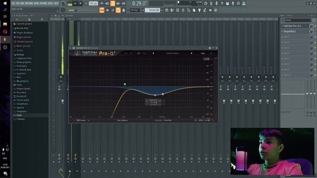Click the save project floppy icon
This screenshot has height=178, width=317.
pos(227,3)
